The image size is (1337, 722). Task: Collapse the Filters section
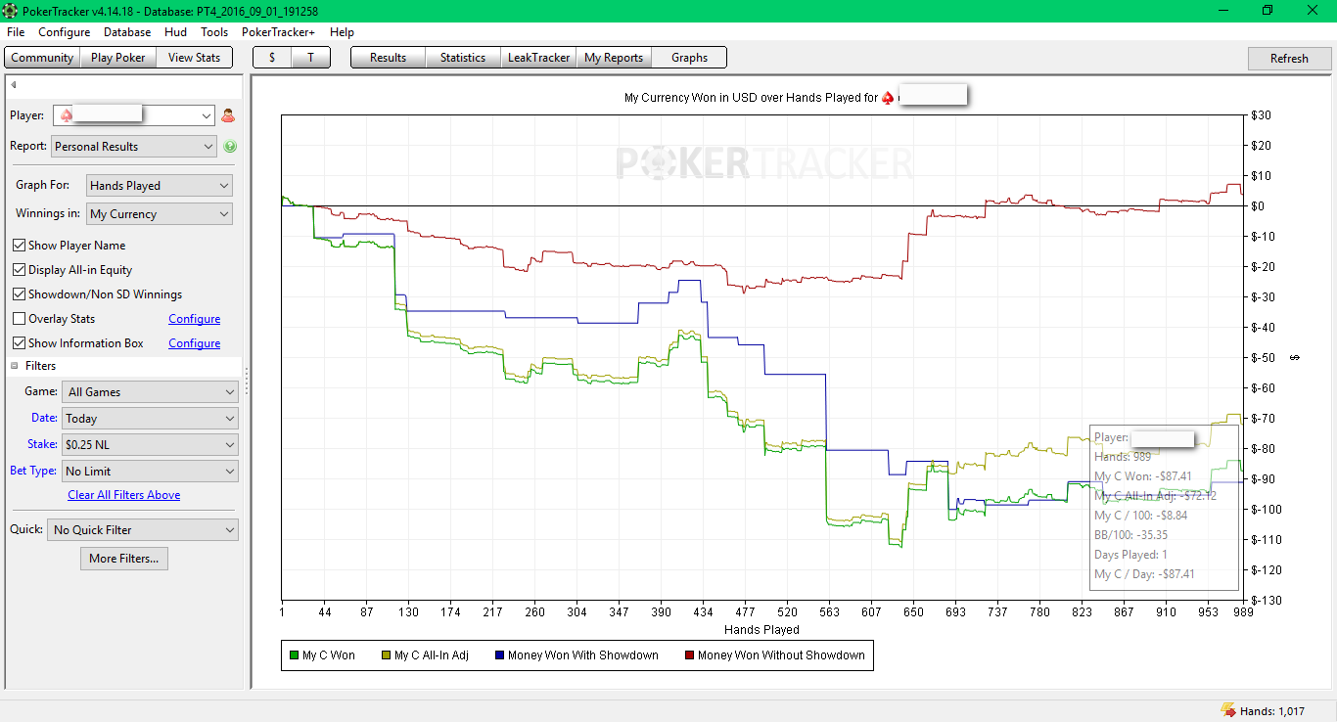pyautogui.click(x=15, y=366)
